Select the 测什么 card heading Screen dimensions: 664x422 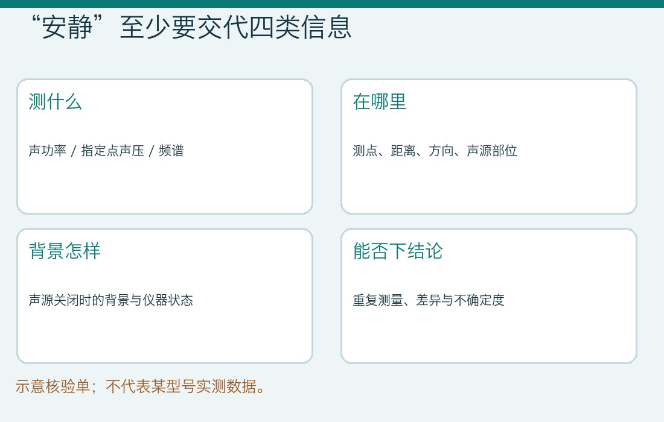coord(55,102)
